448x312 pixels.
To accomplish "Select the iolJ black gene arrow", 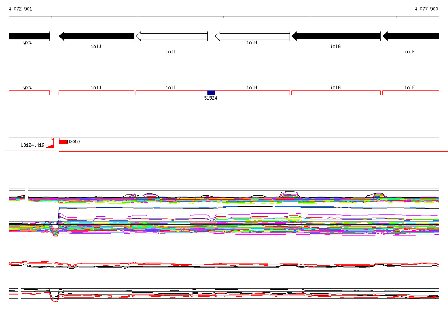I will coord(96,36).
